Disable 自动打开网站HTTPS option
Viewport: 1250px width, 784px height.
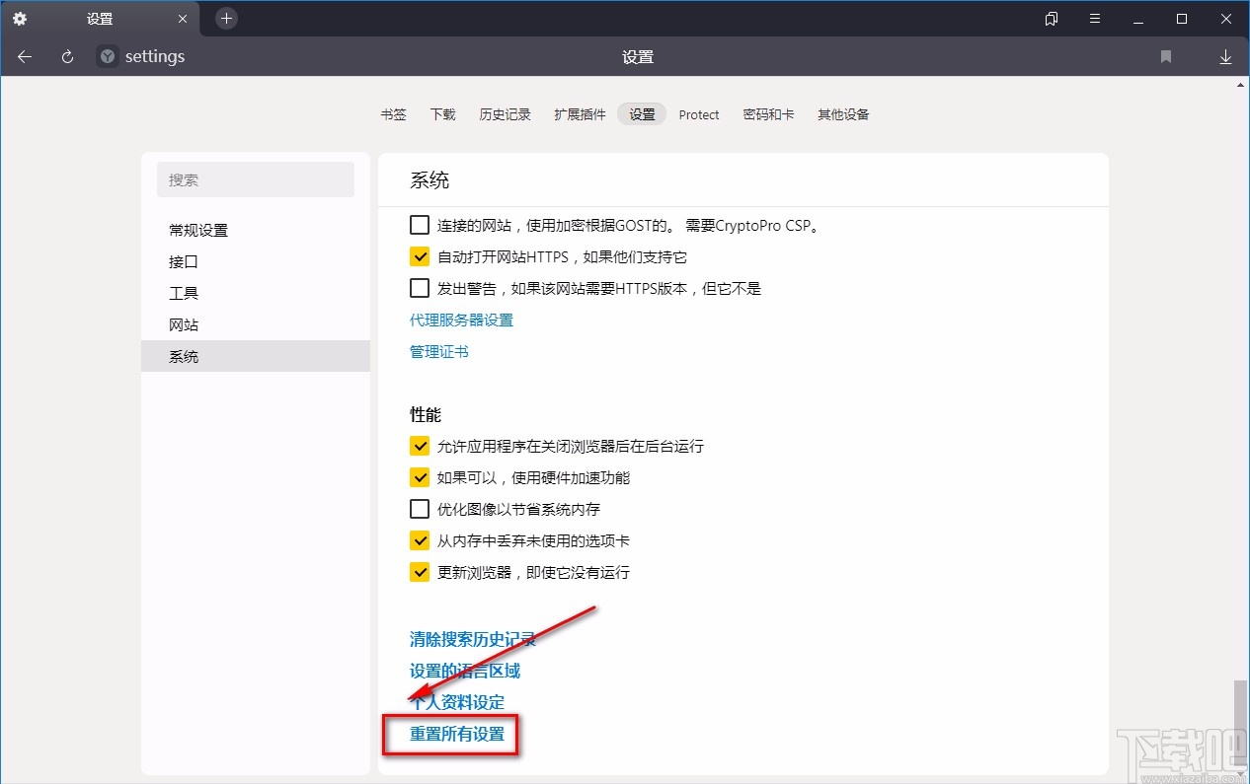point(420,255)
